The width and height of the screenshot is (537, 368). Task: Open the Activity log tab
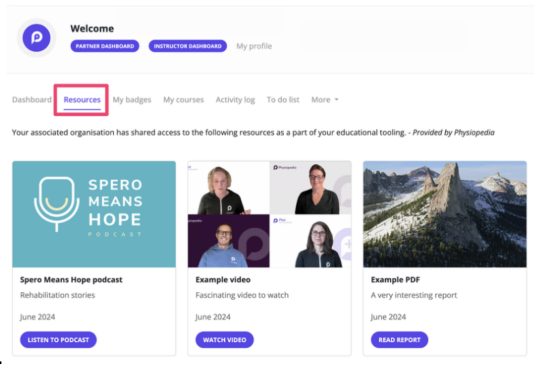tap(235, 99)
